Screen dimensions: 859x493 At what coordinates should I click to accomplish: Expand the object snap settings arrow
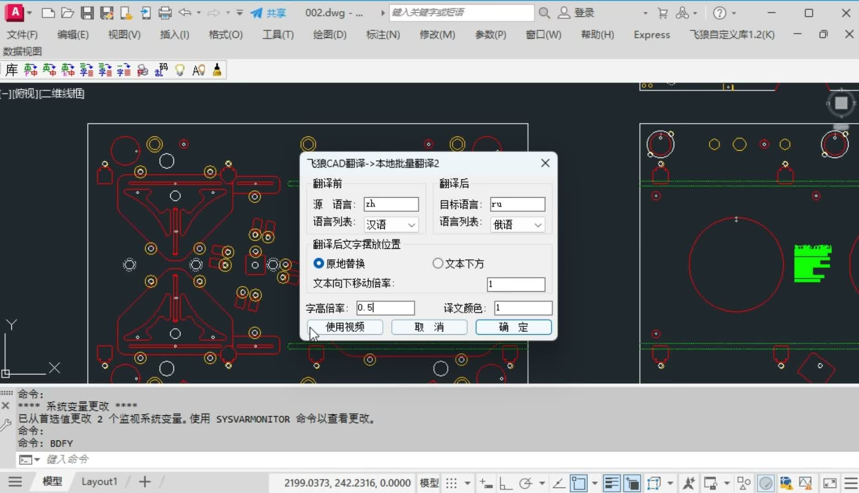point(594,483)
